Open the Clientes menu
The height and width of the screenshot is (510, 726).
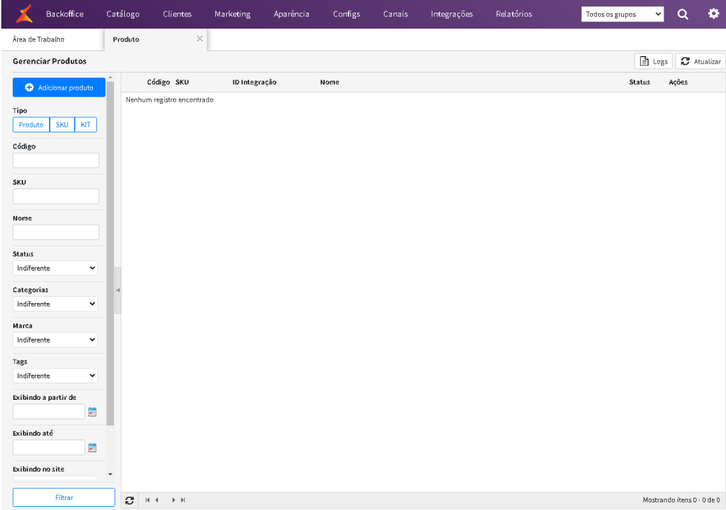coord(177,14)
